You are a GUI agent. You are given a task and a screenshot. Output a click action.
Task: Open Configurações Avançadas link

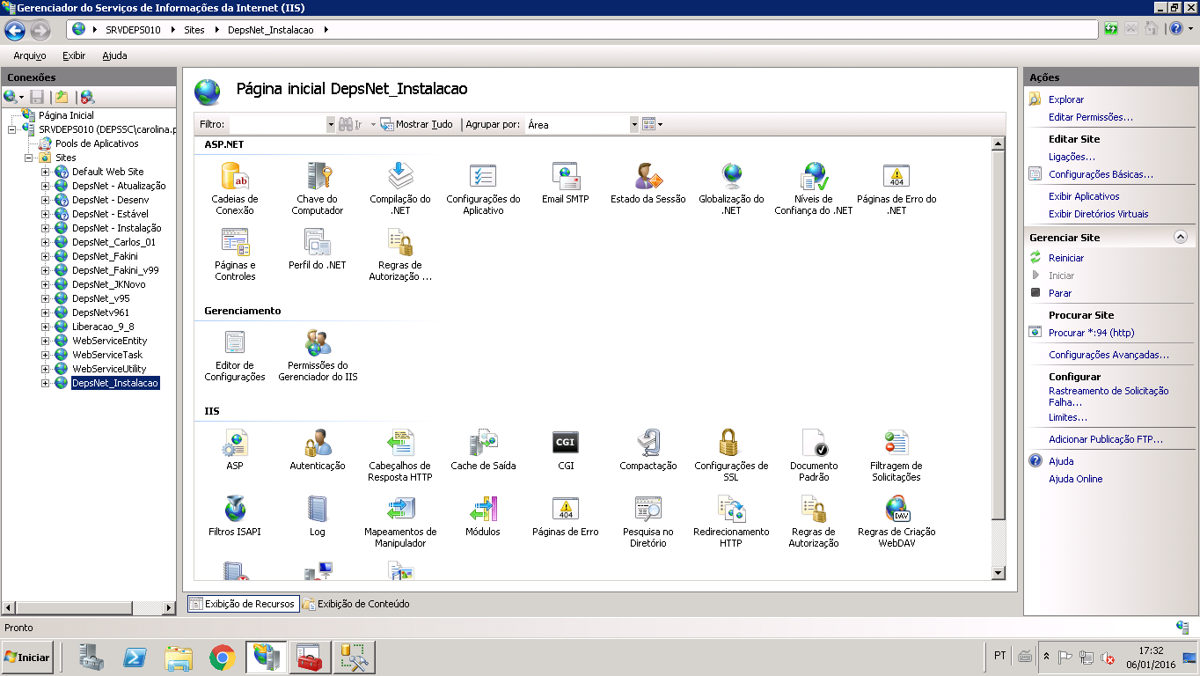(x=1109, y=355)
